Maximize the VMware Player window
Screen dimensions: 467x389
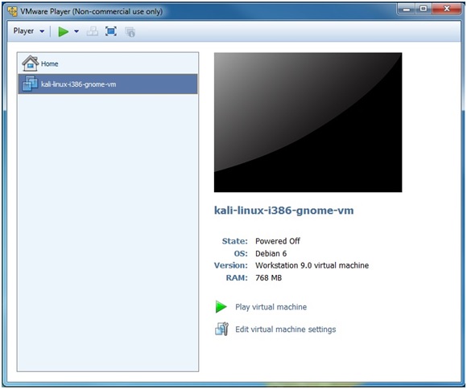[x=424, y=9]
